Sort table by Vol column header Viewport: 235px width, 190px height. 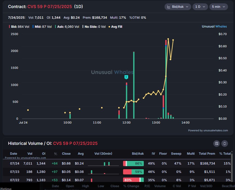(30, 154)
